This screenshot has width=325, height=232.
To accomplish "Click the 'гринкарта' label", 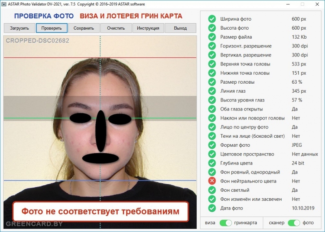I will [x=245, y=223].
